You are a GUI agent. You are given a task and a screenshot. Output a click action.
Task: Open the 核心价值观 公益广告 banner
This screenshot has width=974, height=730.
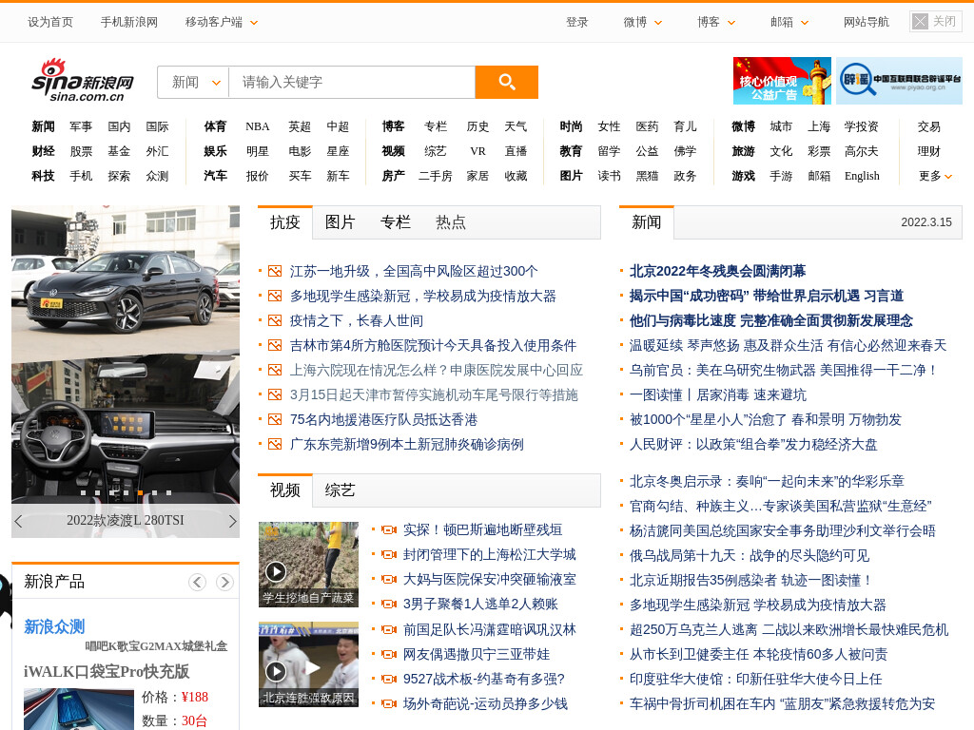[x=782, y=81]
